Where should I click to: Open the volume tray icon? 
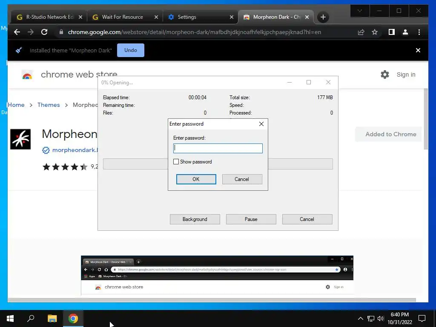[x=381, y=318]
